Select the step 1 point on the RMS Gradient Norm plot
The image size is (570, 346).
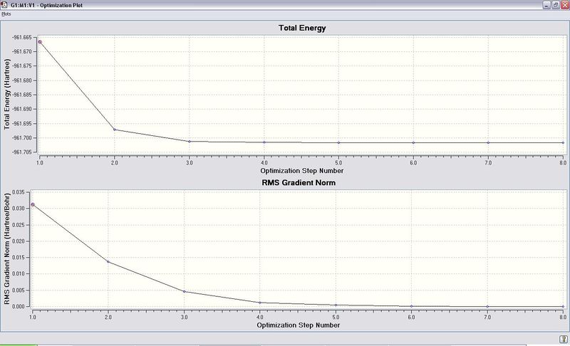point(33,205)
